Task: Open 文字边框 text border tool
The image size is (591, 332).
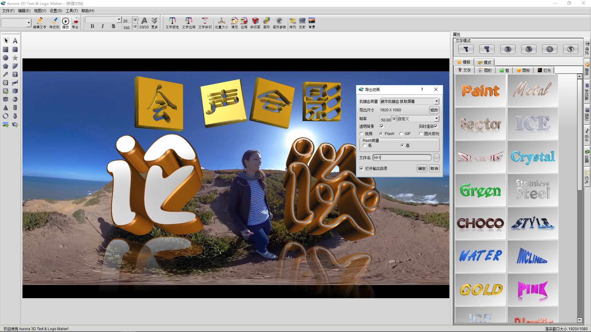Action: pos(188,23)
